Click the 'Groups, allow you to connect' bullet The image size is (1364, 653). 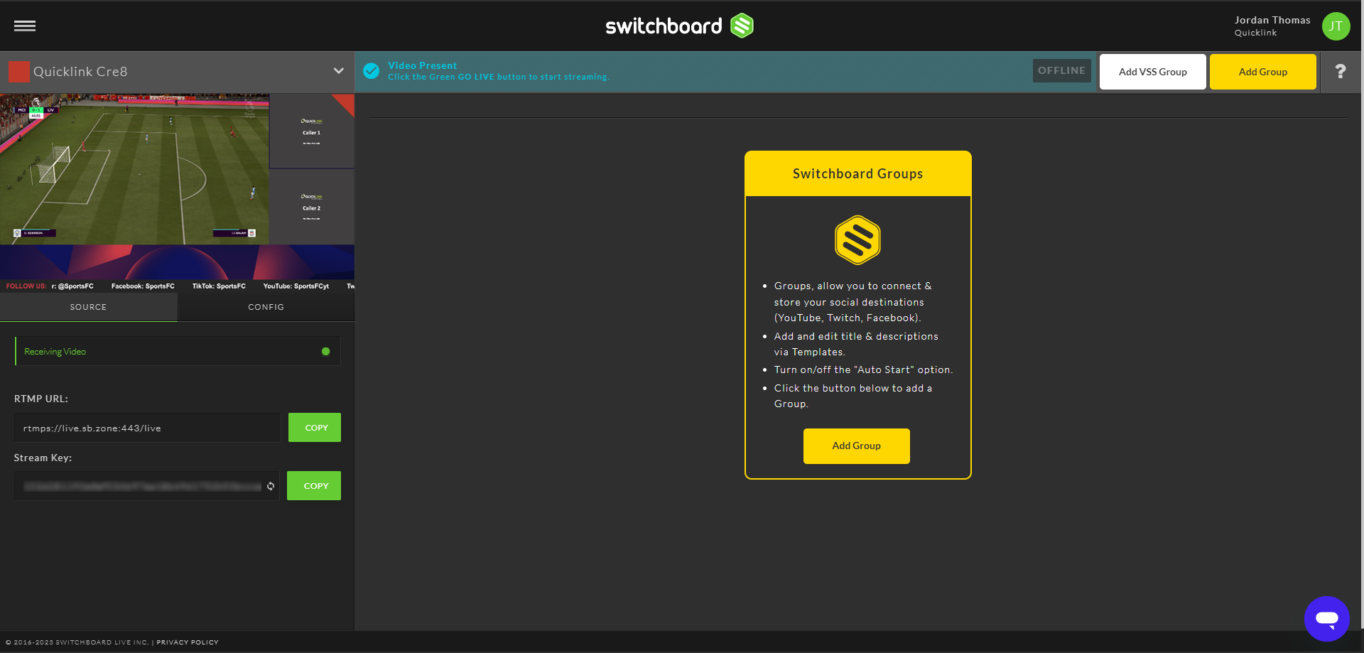[852, 302]
